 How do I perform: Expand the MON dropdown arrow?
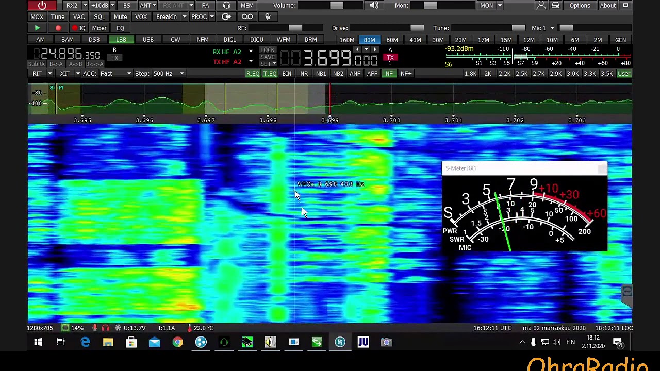coord(500,5)
